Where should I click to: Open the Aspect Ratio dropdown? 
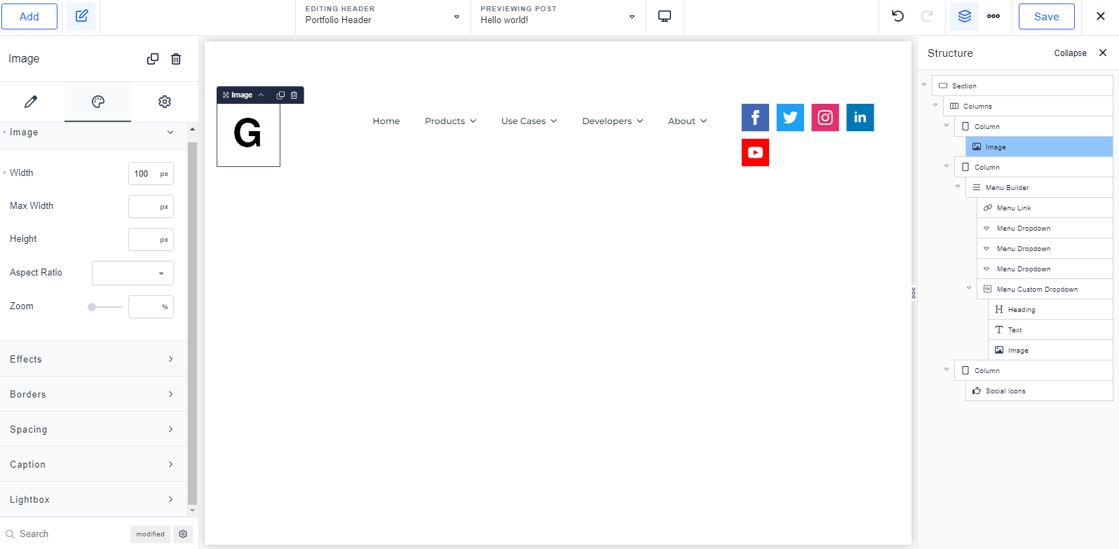point(133,273)
